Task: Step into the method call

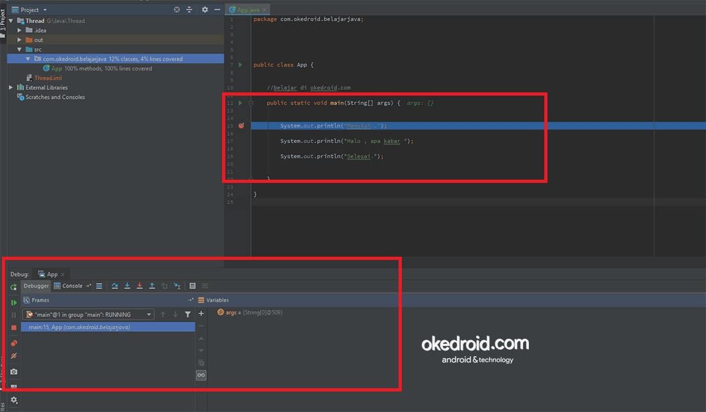Action: 127,286
